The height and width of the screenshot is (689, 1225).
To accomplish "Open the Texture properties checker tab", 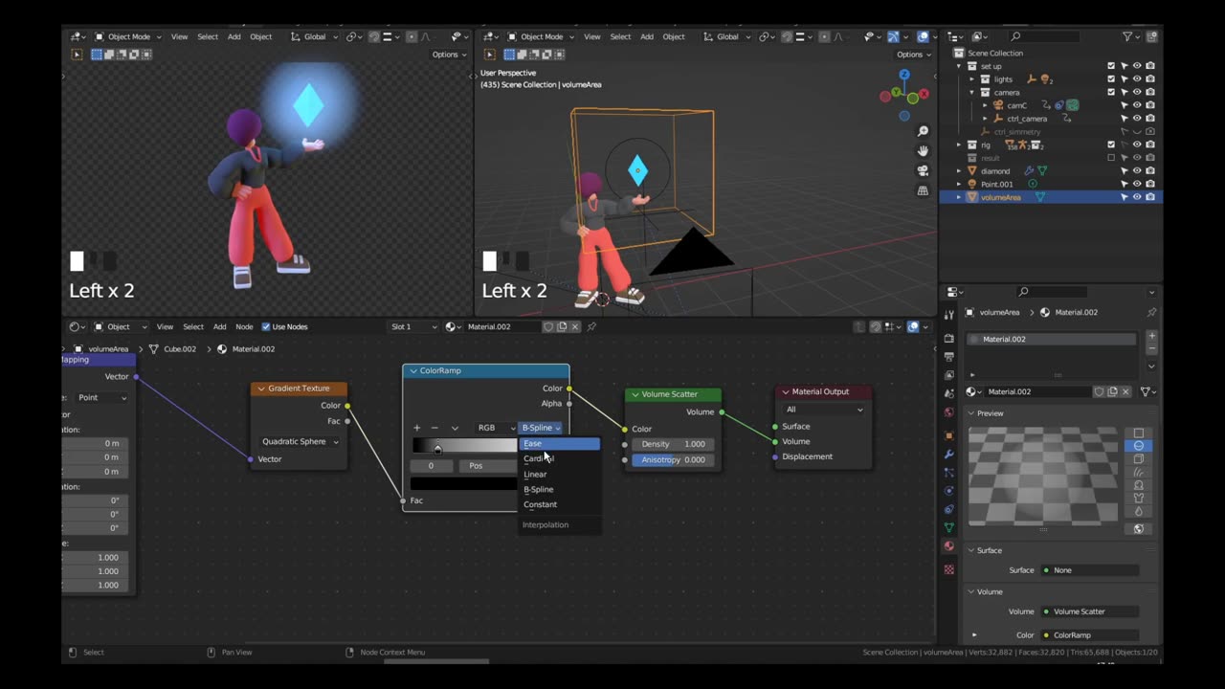I will (948, 569).
